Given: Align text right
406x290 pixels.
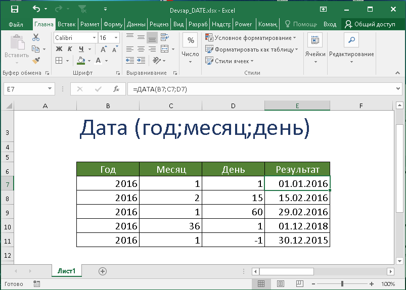Looking at the screenshot, I should (x=152, y=49).
